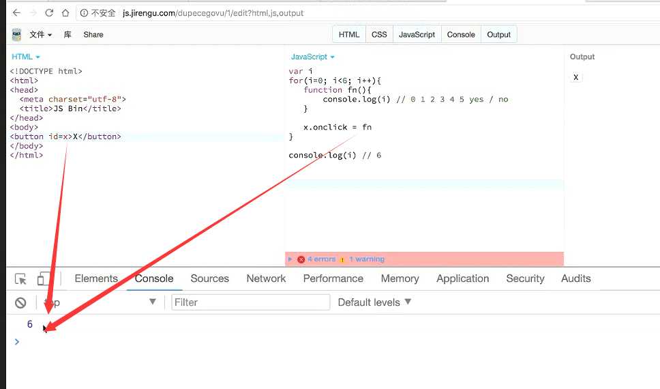The width and height of the screenshot is (660, 389).
Task: Click the 4 errors link
Action: [321, 259]
